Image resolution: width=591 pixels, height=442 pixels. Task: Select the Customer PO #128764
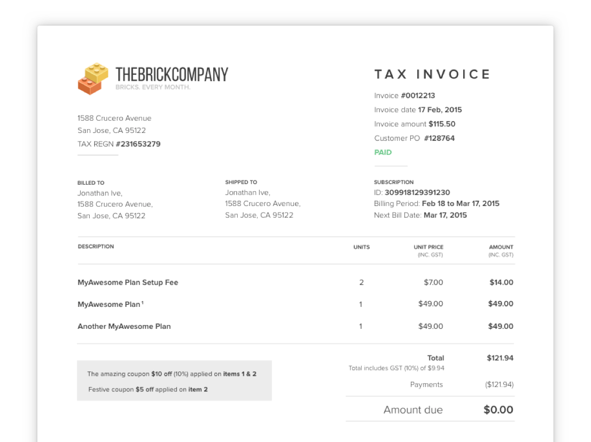(x=439, y=138)
